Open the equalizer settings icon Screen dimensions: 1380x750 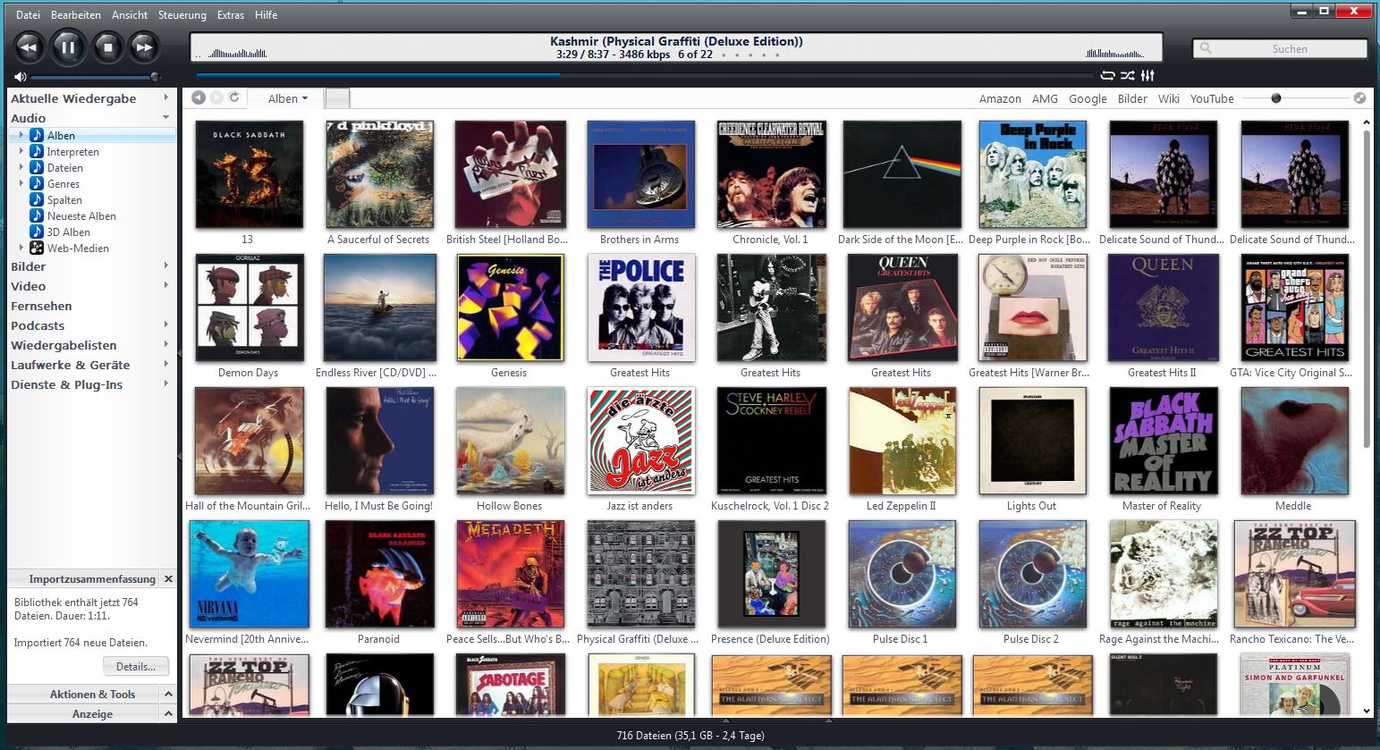pos(1147,76)
